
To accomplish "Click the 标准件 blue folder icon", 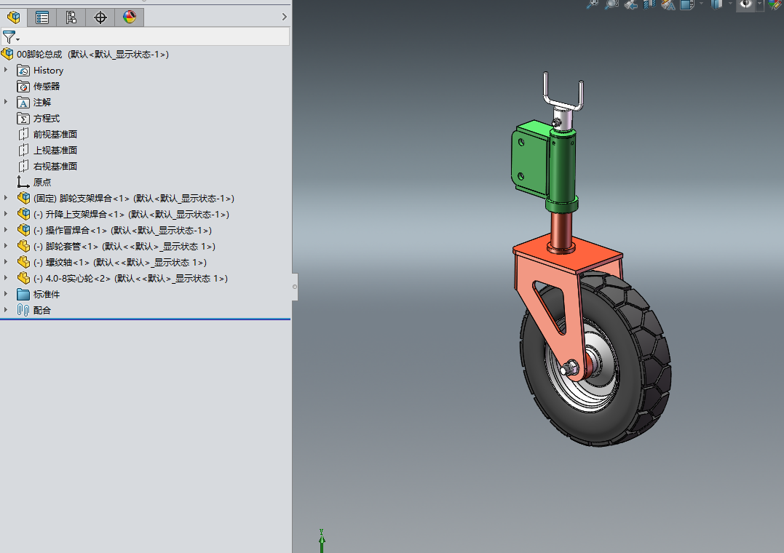I will pos(23,294).
